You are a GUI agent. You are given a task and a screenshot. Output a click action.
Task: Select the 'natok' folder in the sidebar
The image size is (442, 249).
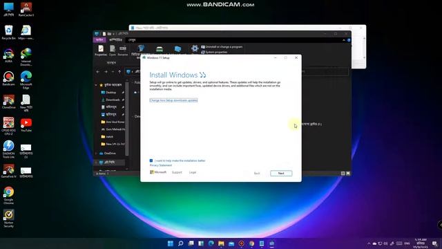[108, 137]
